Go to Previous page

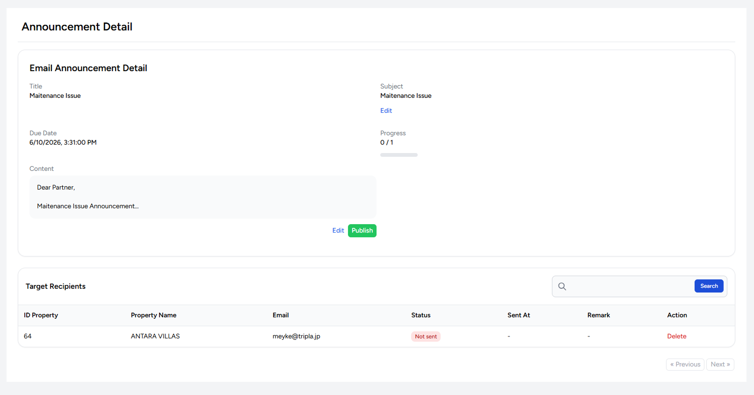click(x=685, y=365)
